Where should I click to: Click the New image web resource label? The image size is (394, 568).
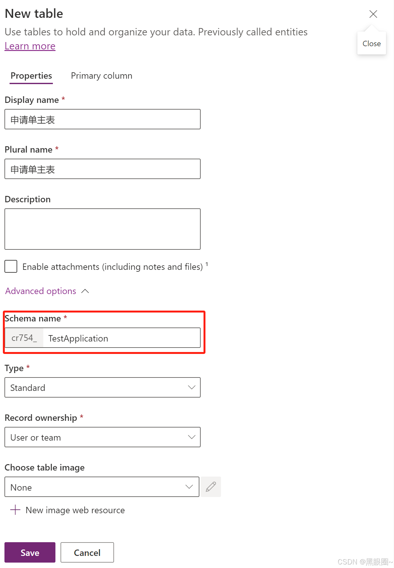click(75, 510)
